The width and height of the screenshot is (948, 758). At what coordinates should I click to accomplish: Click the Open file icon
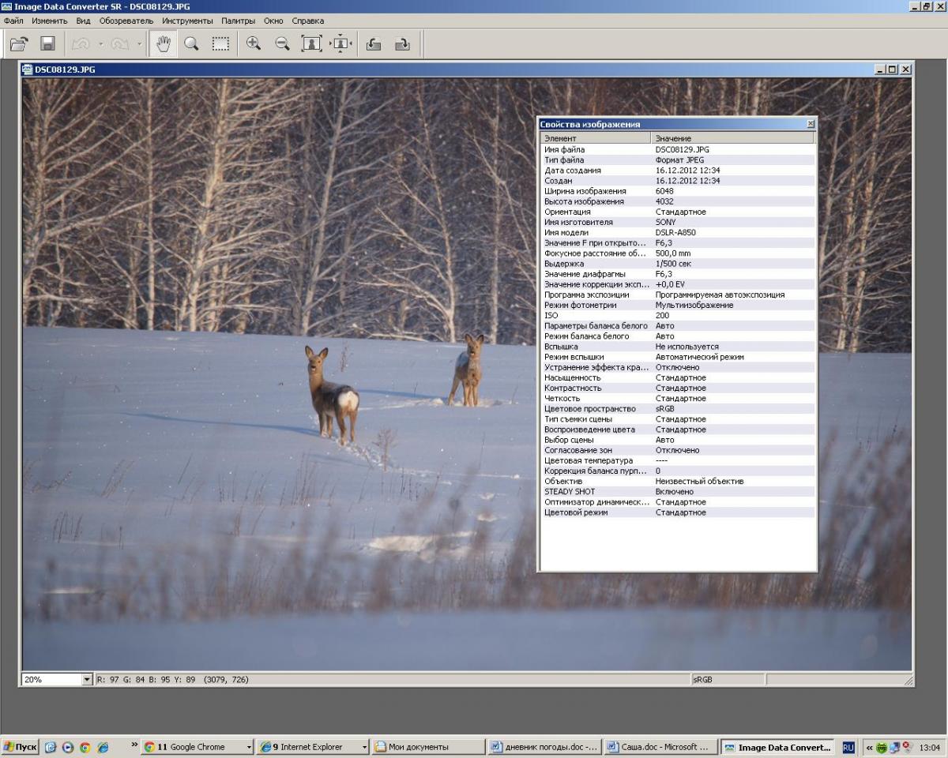point(18,44)
